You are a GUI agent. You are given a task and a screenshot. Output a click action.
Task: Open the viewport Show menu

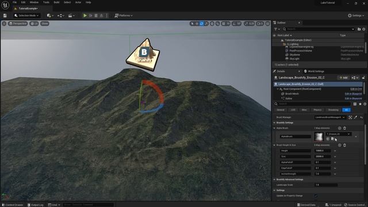(x=45, y=24)
